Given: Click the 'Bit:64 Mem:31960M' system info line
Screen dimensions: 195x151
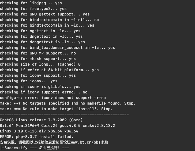Looking at the screenshot, I should coord(57,125).
